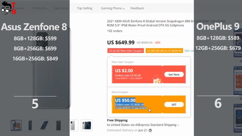Click the Get coupons link
This screenshot has width=242, height=136.
[x=193, y=50]
